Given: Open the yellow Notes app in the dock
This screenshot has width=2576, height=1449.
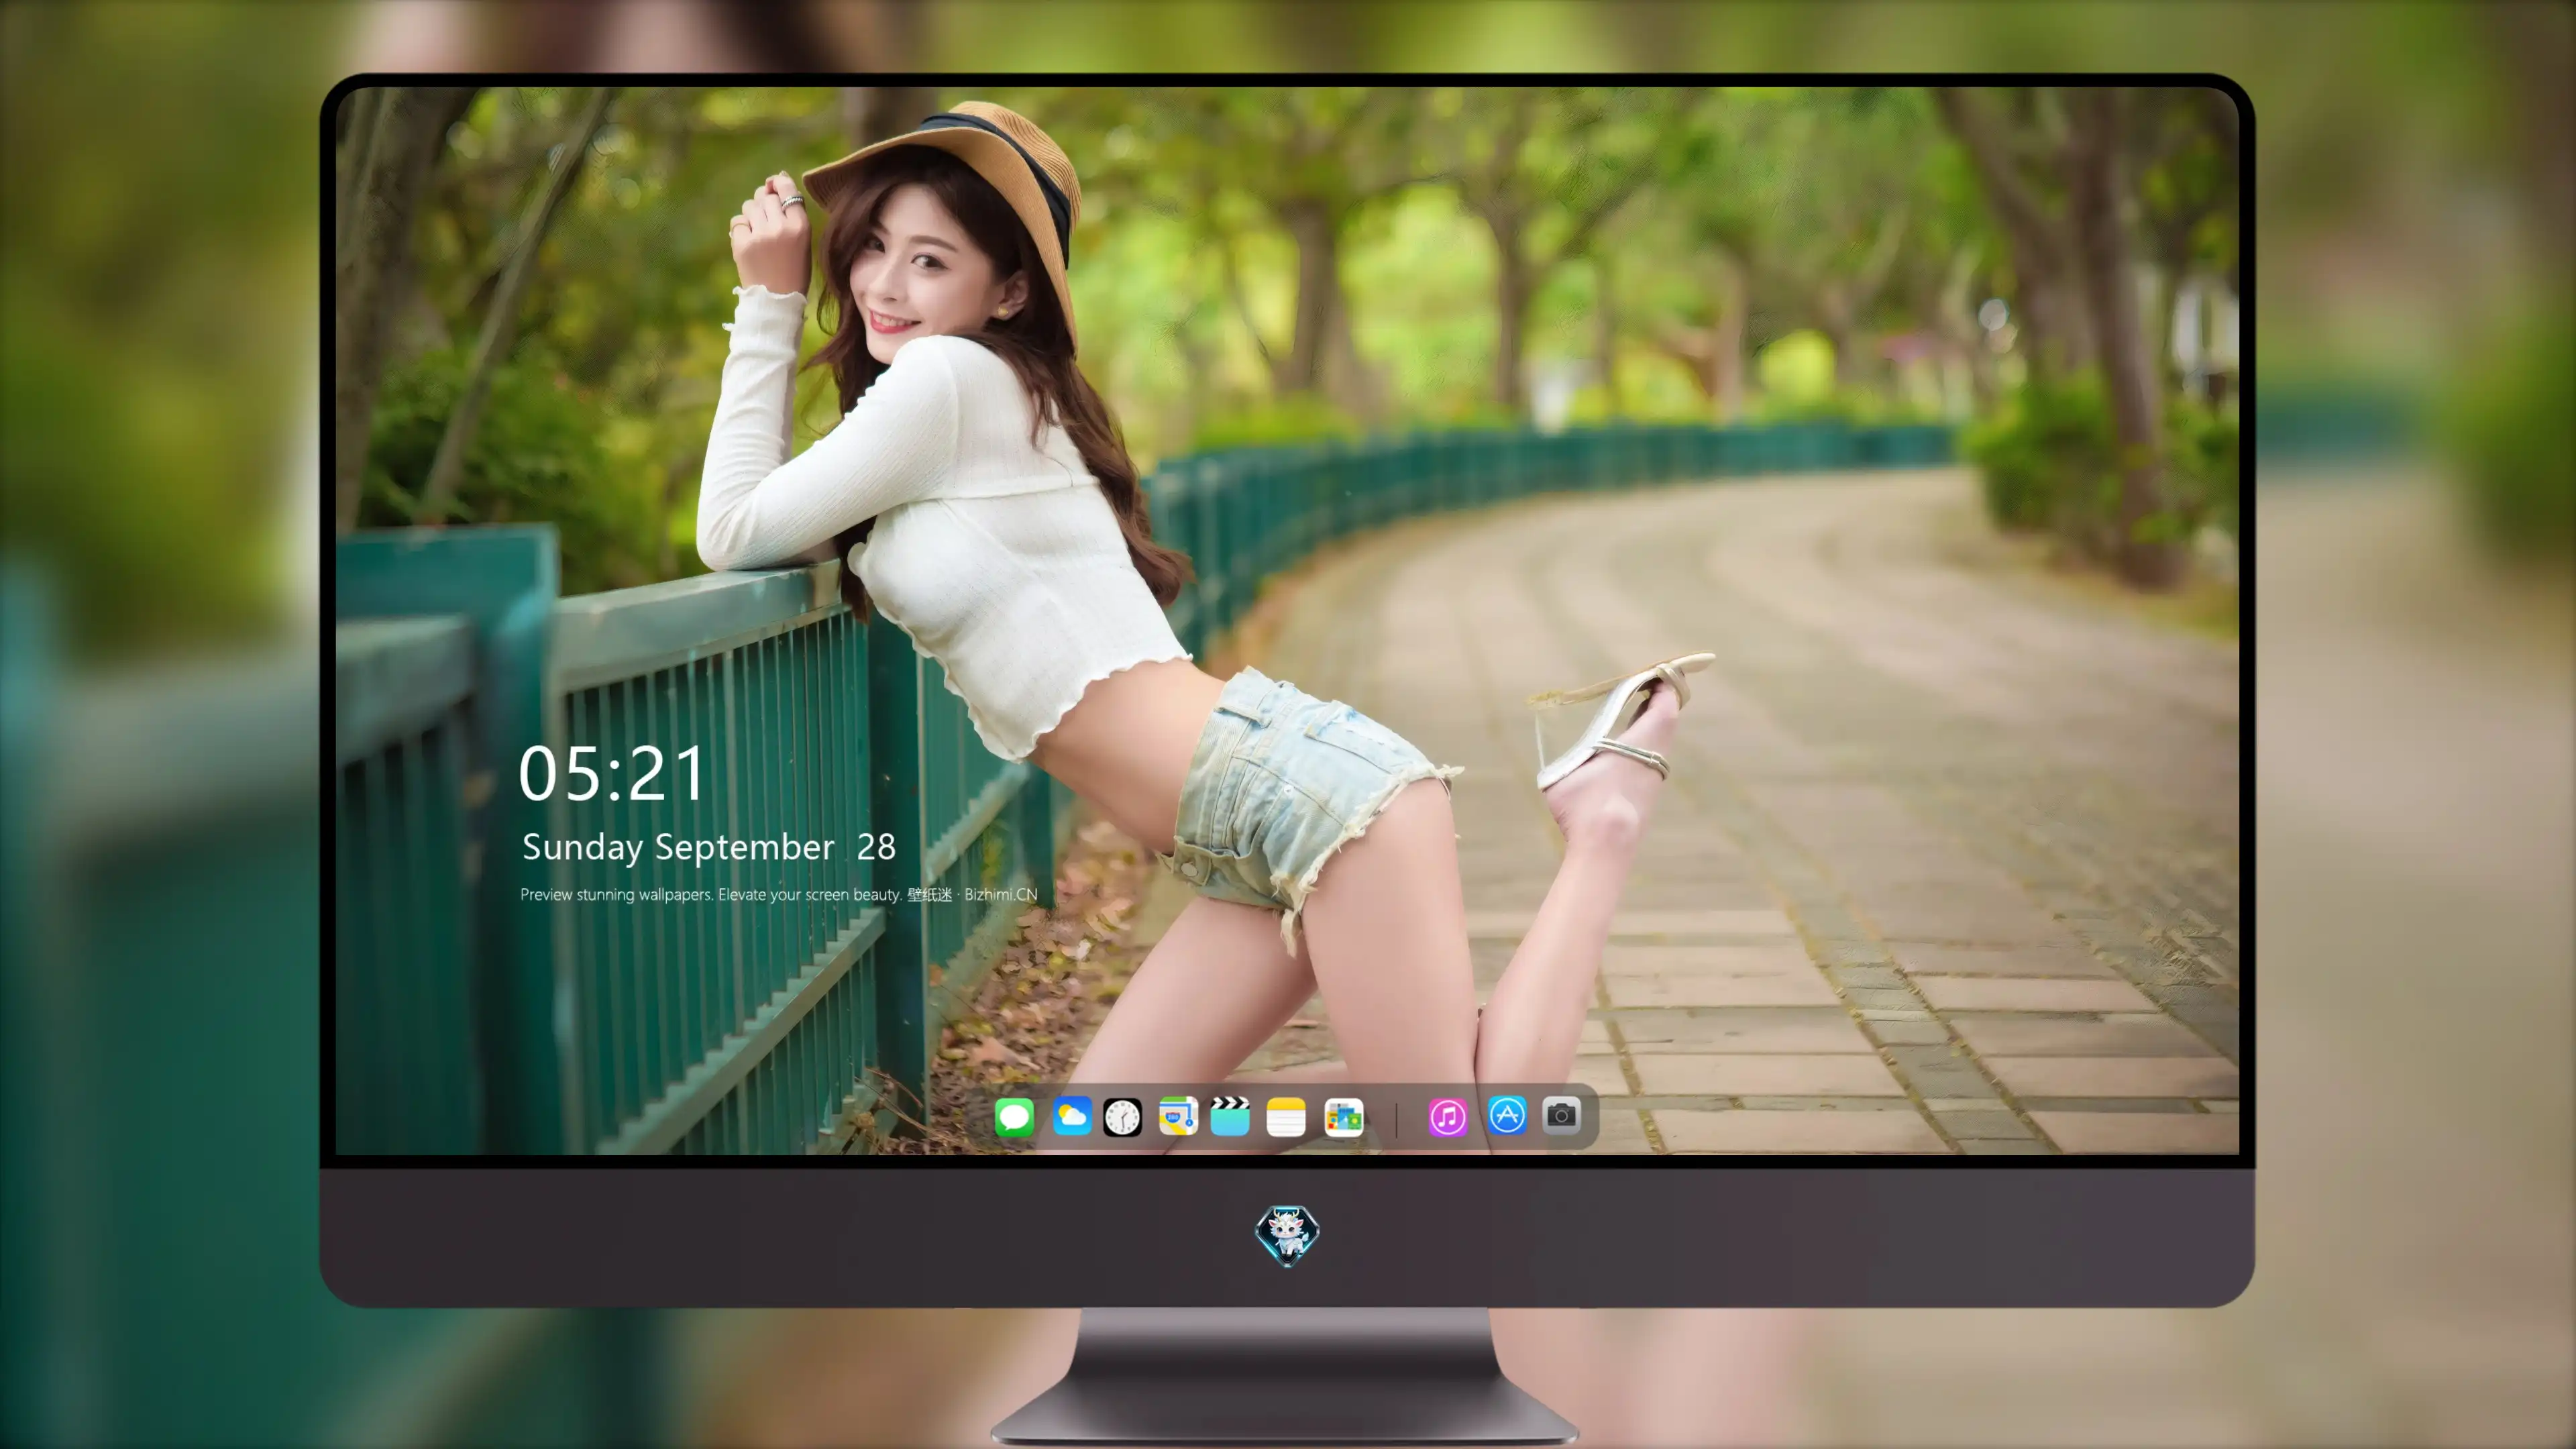Looking at the screenshot, I should click(1286, 1117).
